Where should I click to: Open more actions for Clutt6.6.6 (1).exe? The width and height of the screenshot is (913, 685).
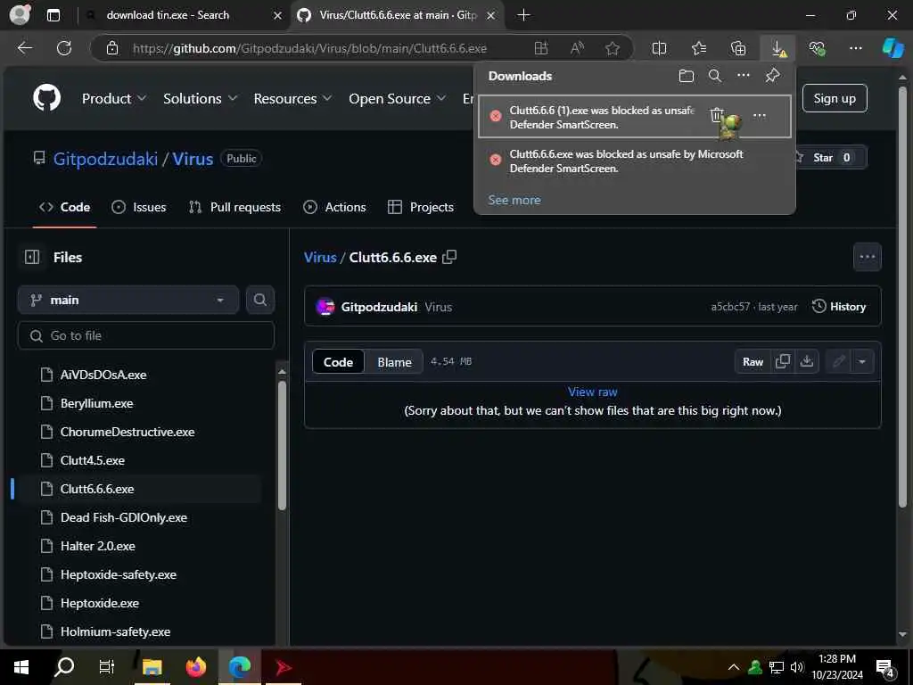point(760,115)
